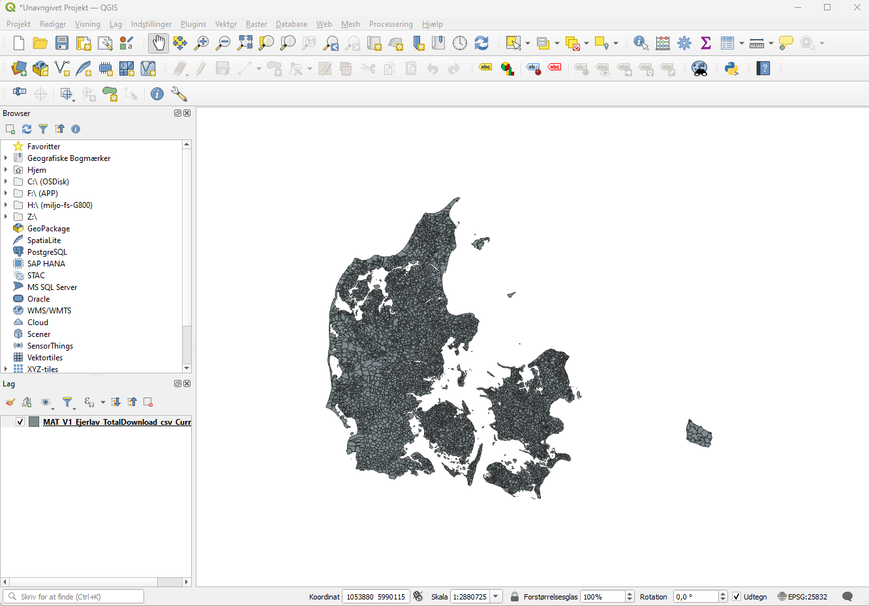Save project with the floppy disk icon
869x606 pixels.
coord(62,43)
